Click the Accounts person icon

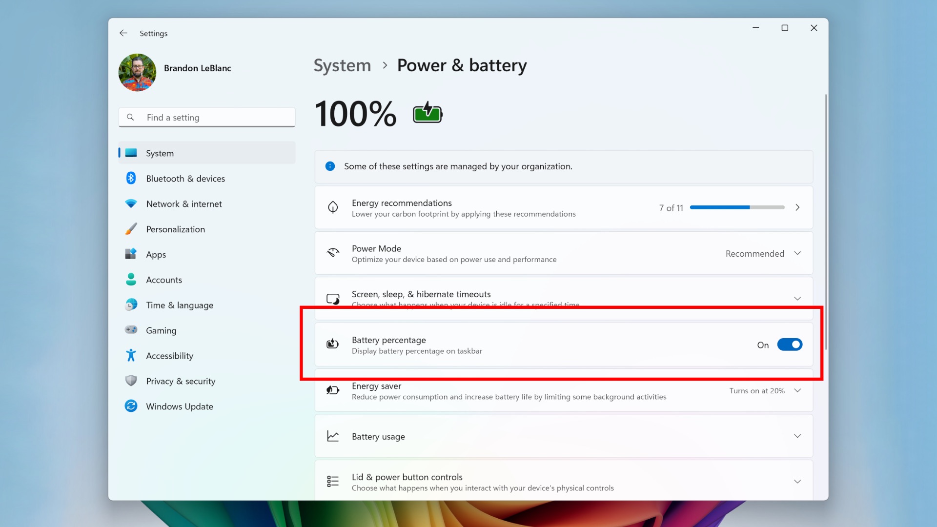[131, 279]
